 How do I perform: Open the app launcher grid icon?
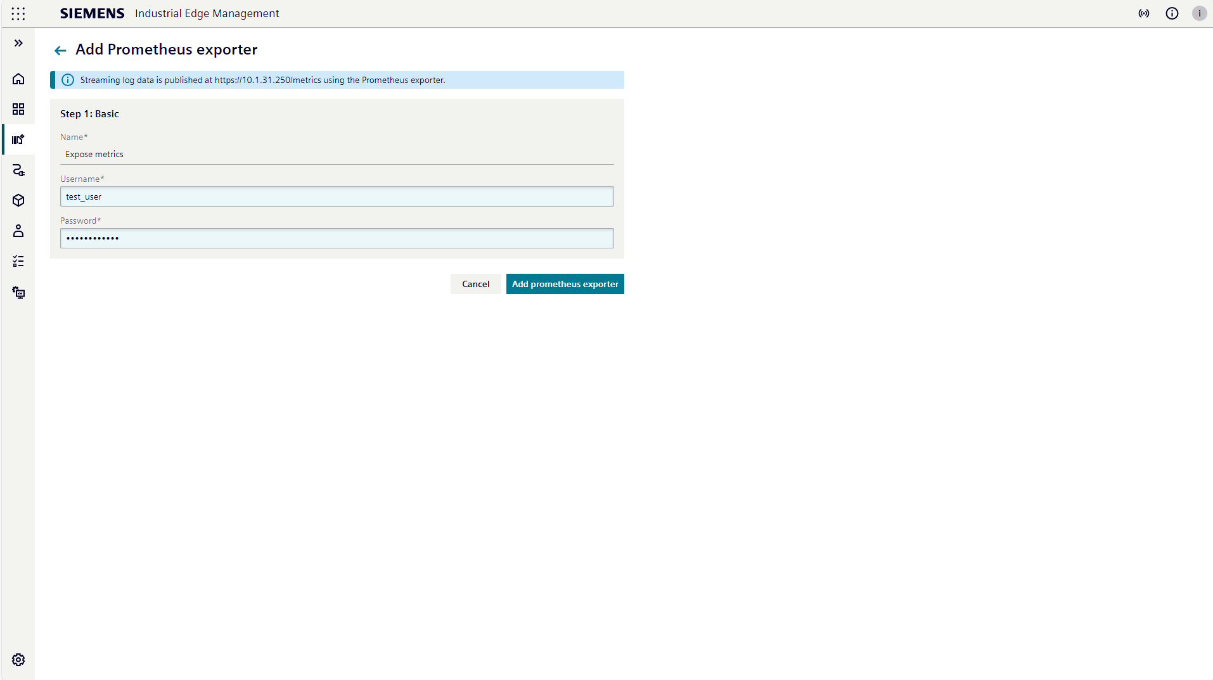18,13
